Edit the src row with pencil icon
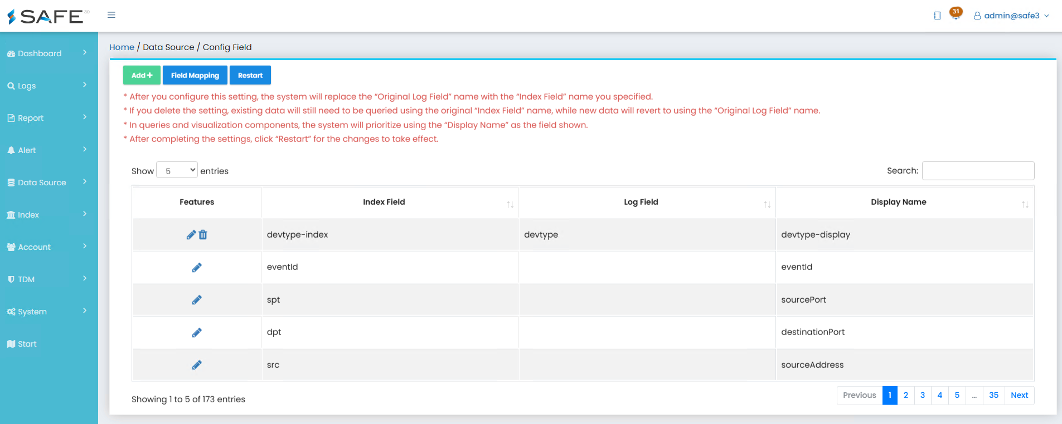The height and width of the screenshot is (424, 1062). coord(197,365)
